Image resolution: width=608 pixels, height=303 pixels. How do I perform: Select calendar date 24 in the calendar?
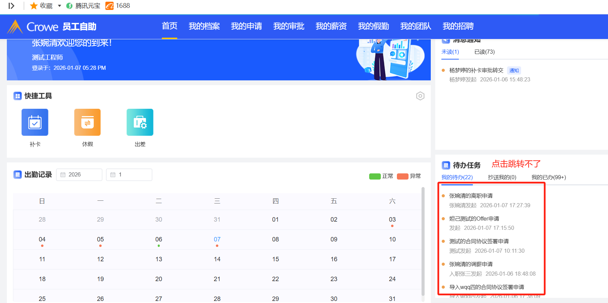coord(392,279)
